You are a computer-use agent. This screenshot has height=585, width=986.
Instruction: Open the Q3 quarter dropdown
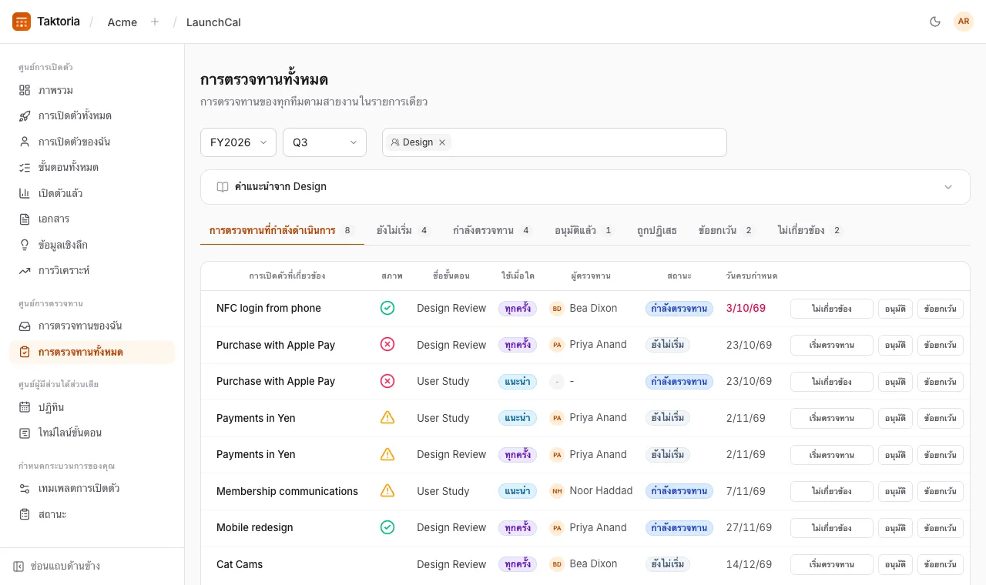[x=325, y=142]
